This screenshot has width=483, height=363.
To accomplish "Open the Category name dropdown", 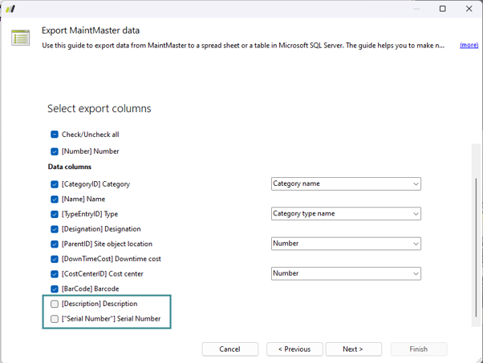I will [x=346, y=184].
